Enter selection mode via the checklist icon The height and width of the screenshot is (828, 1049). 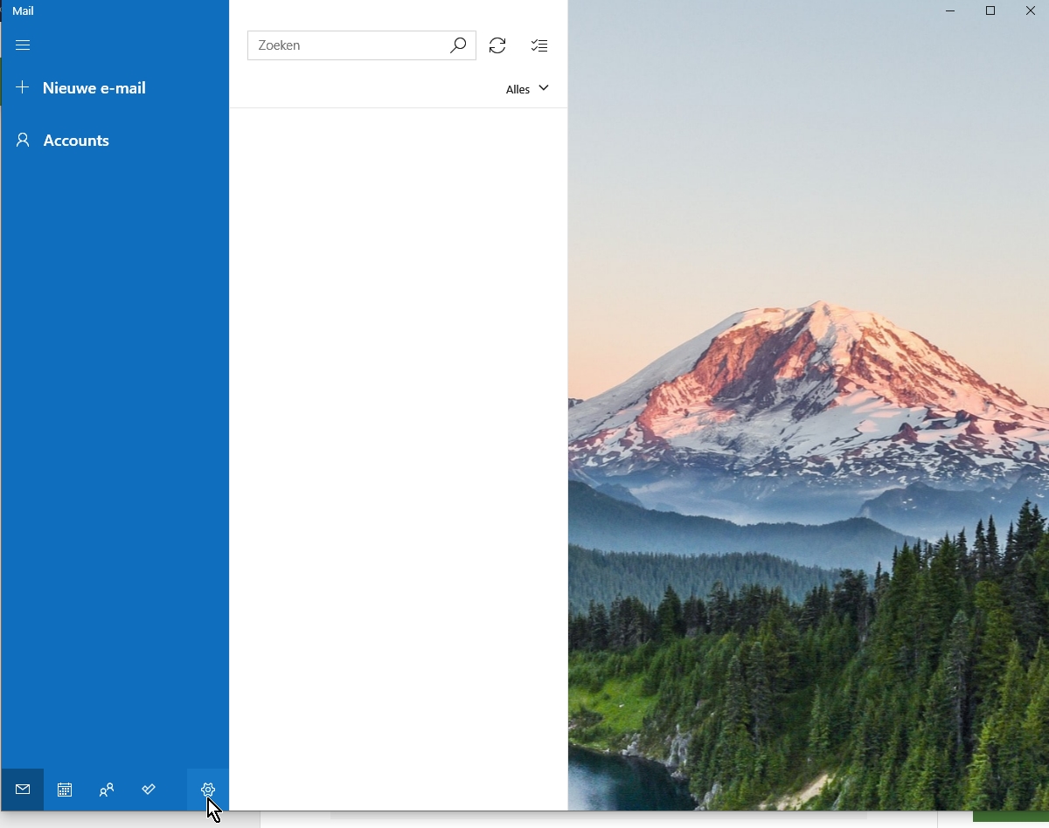coord(539,45)
